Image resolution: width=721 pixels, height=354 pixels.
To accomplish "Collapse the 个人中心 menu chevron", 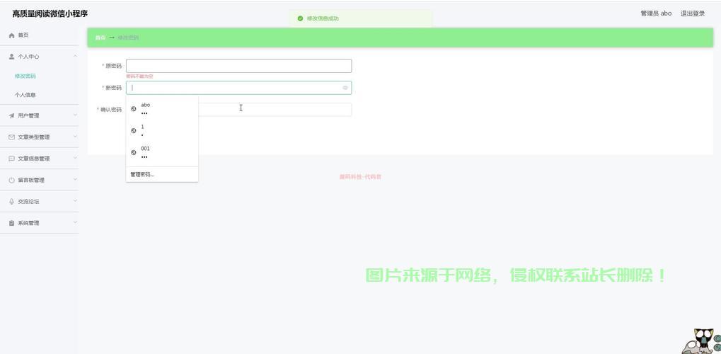I will pyautogui.click(x=75, y=57).
